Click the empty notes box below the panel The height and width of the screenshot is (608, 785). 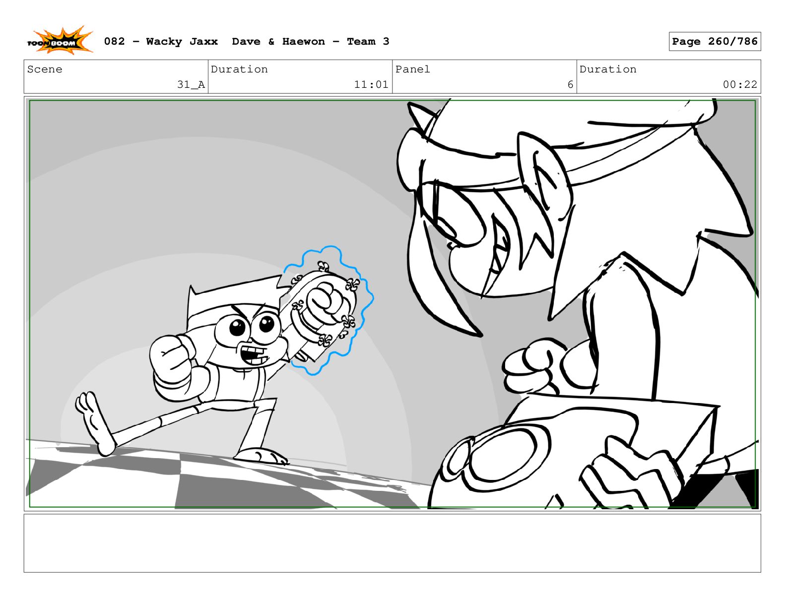392,543
